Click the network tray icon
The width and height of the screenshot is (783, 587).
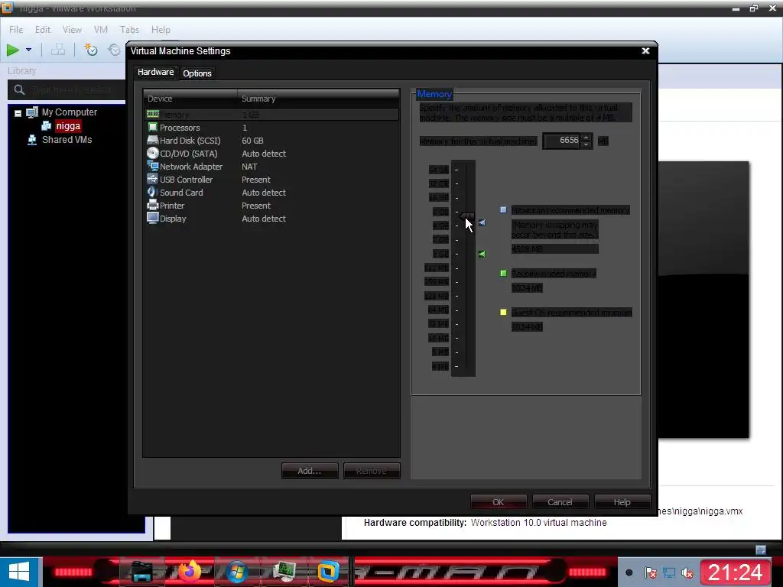tap(669, 572)
